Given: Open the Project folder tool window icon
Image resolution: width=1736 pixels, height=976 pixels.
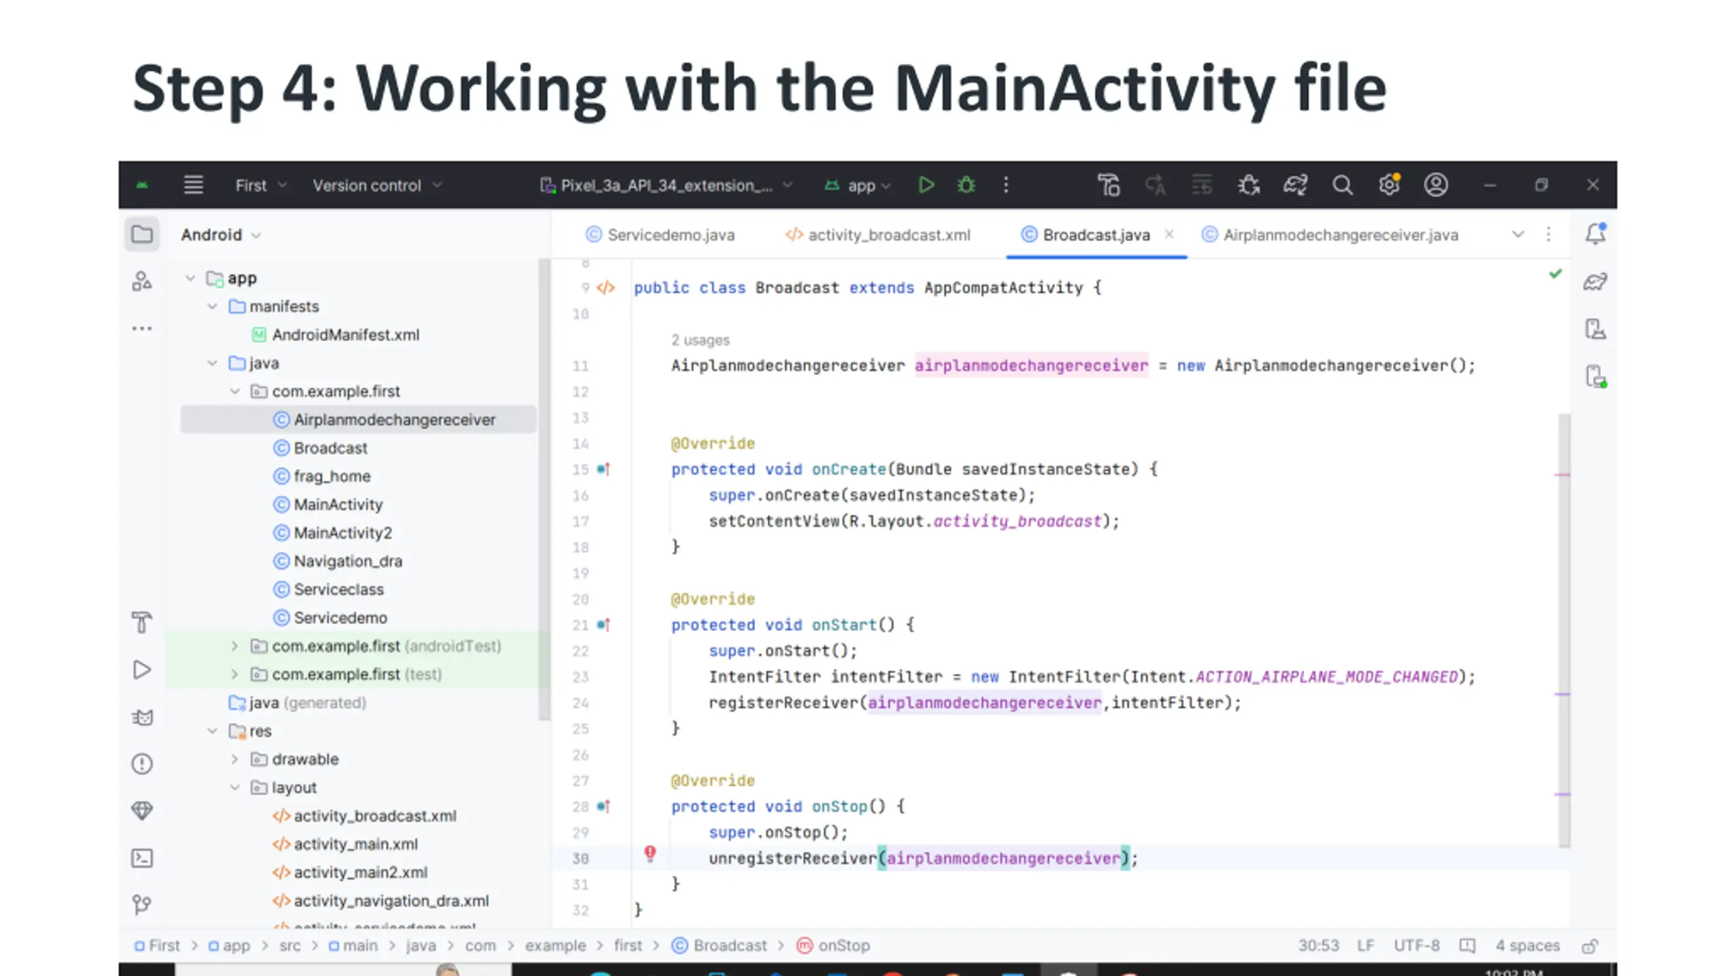Looking at the screenshot, I should [142, 235].
